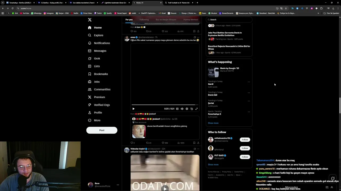
Task: Toggle video captions on the enes video
Action: (177, 109)
